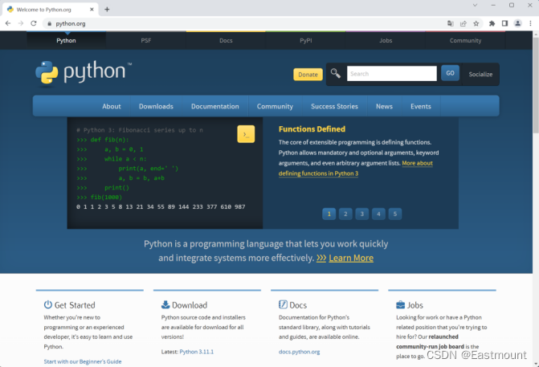
Task: Click the Jobs briefcase icon
Action: tap(401, 305)
